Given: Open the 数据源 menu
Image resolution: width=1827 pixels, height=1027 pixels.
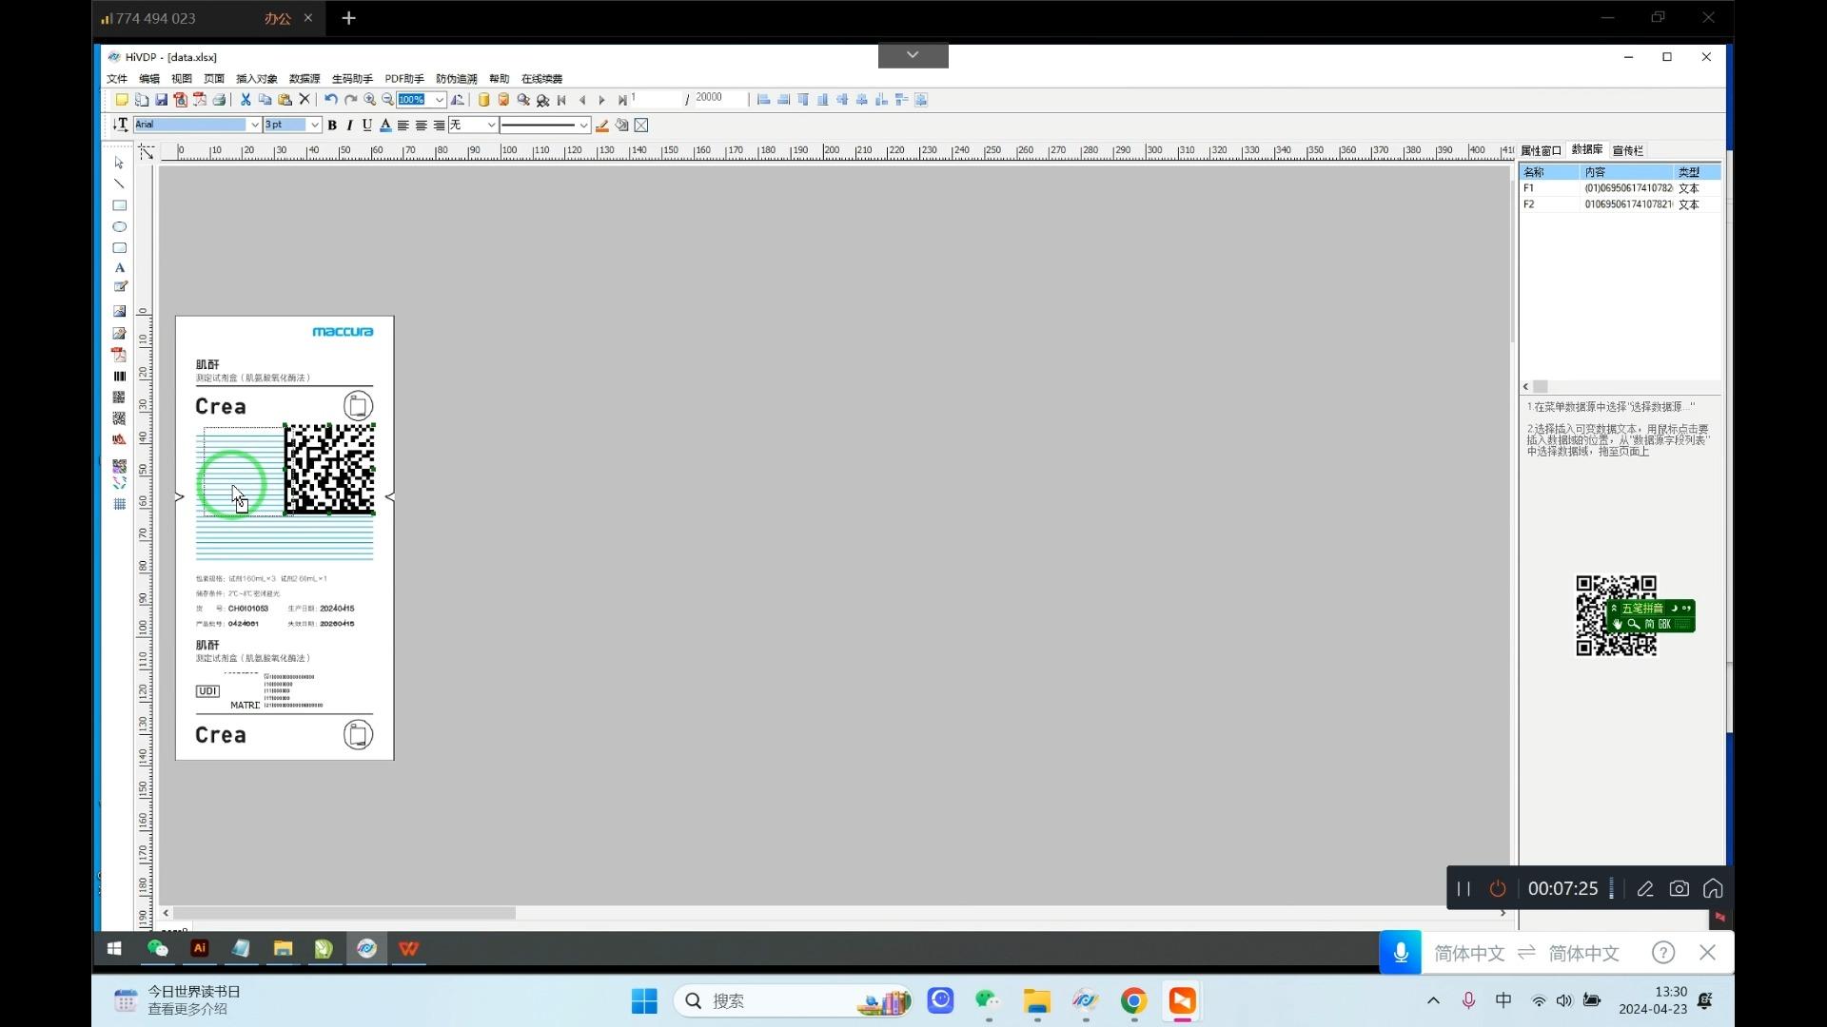Looking at the screenshot, I should [304, 79].
